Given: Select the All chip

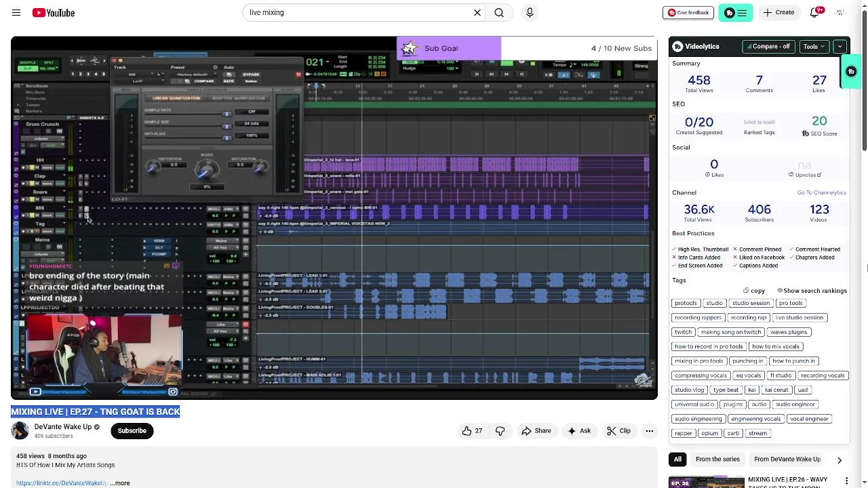Looking at the screenshot, I should pos(677,460).
